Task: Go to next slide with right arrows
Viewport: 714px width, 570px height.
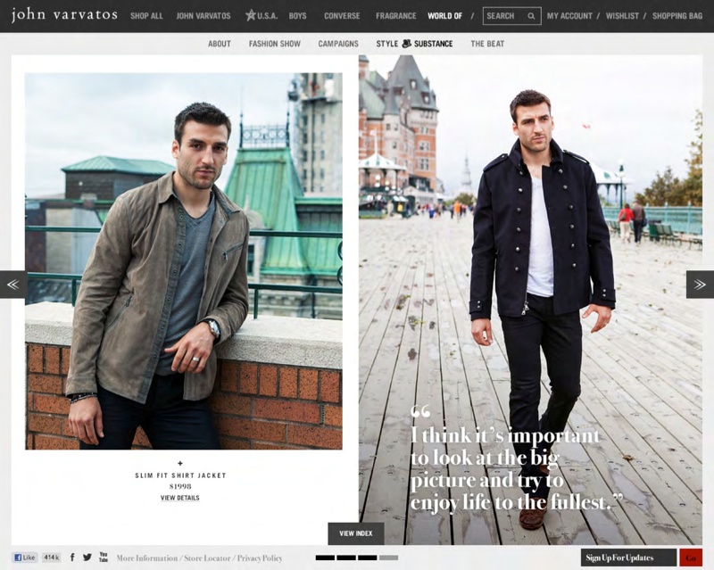Action: click(700, 285)
